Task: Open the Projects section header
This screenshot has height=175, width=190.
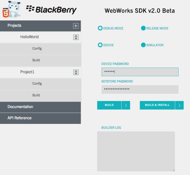Action: click(x=40, y=26)
